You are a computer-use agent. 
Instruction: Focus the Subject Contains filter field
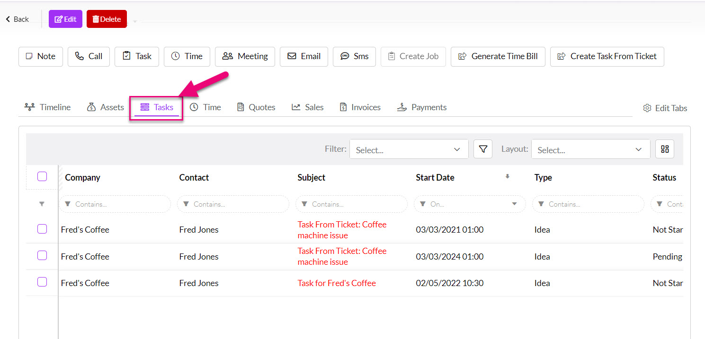[351, 204]
